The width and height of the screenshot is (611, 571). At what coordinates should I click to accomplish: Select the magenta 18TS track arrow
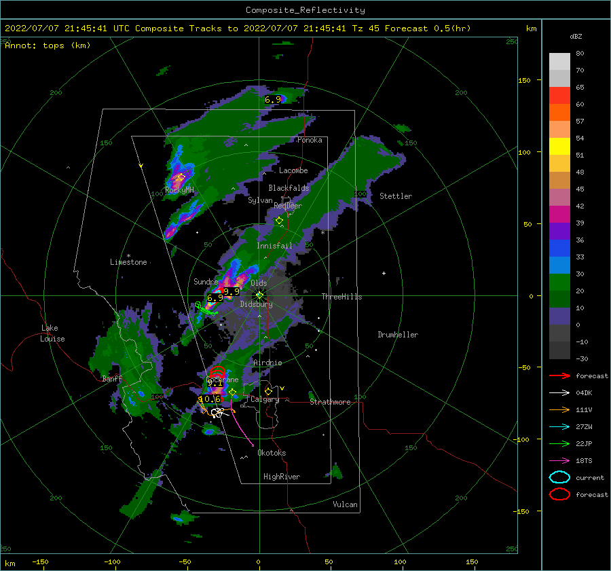pos(559,461)
